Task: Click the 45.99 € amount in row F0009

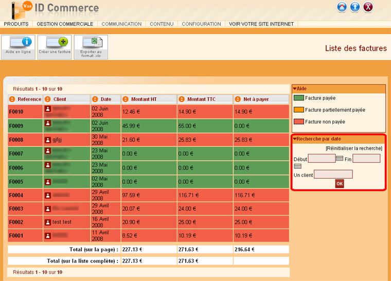Action: (x=131, y=126)
